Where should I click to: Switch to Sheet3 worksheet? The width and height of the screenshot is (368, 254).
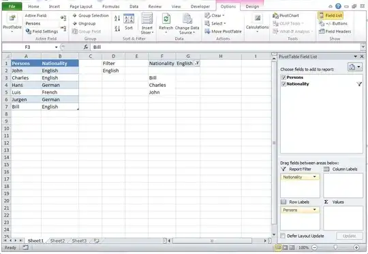pos(79,240)
